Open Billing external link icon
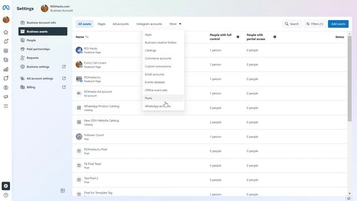The image size is (357, 201). (64, 87)
